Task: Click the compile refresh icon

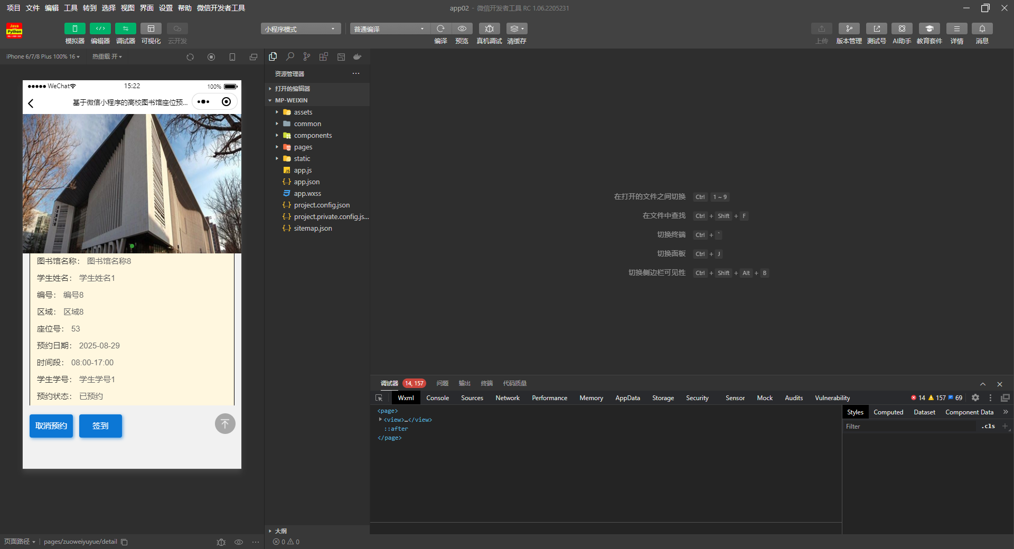Action: click(x=440, y=29)
